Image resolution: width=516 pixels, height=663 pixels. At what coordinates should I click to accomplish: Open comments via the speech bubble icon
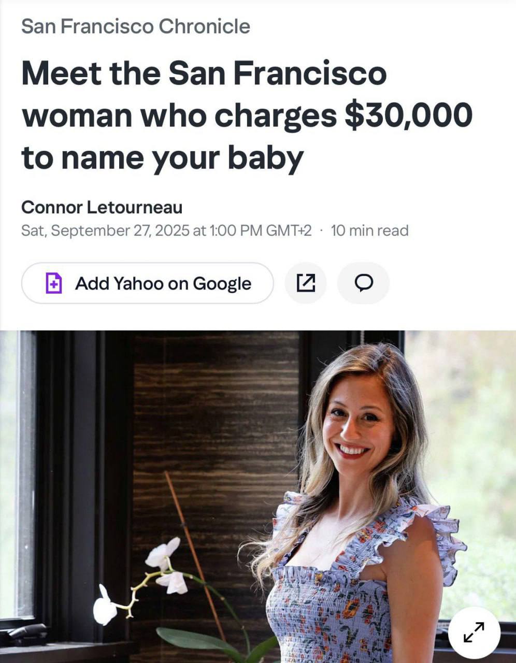[x=364, y=283]
